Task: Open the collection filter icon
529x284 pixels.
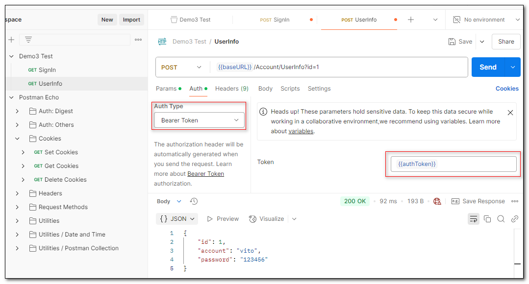Action: pos(28,40)
